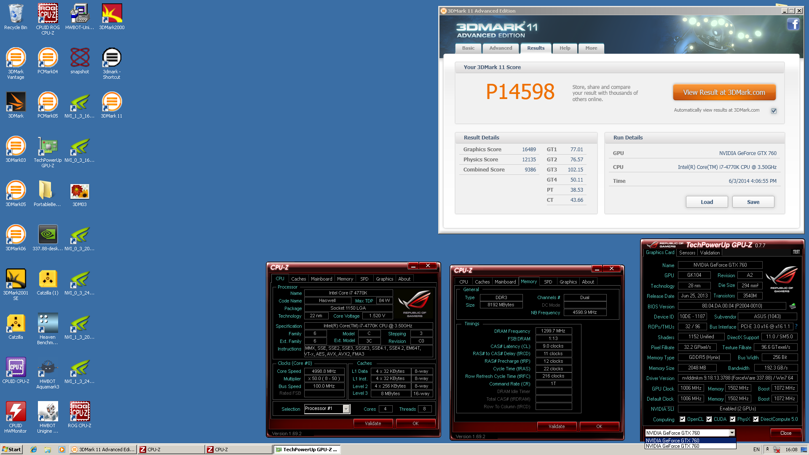Launch CPUID ROG CPU-Z desktop shortcut

pos(48,19)
